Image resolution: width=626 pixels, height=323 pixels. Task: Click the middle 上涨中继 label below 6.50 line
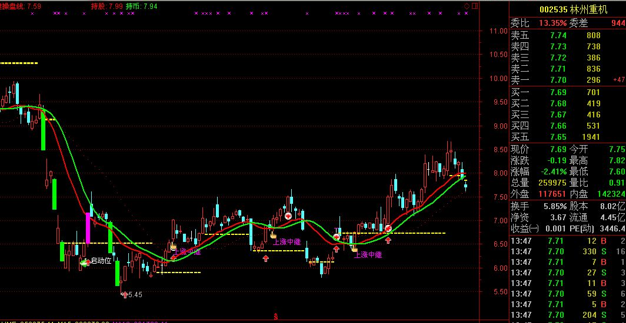click(x=287, y=241)
